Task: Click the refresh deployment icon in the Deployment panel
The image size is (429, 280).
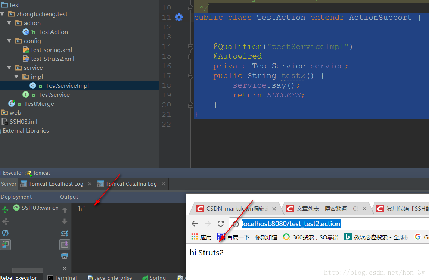Action: [x=5, y=233]
